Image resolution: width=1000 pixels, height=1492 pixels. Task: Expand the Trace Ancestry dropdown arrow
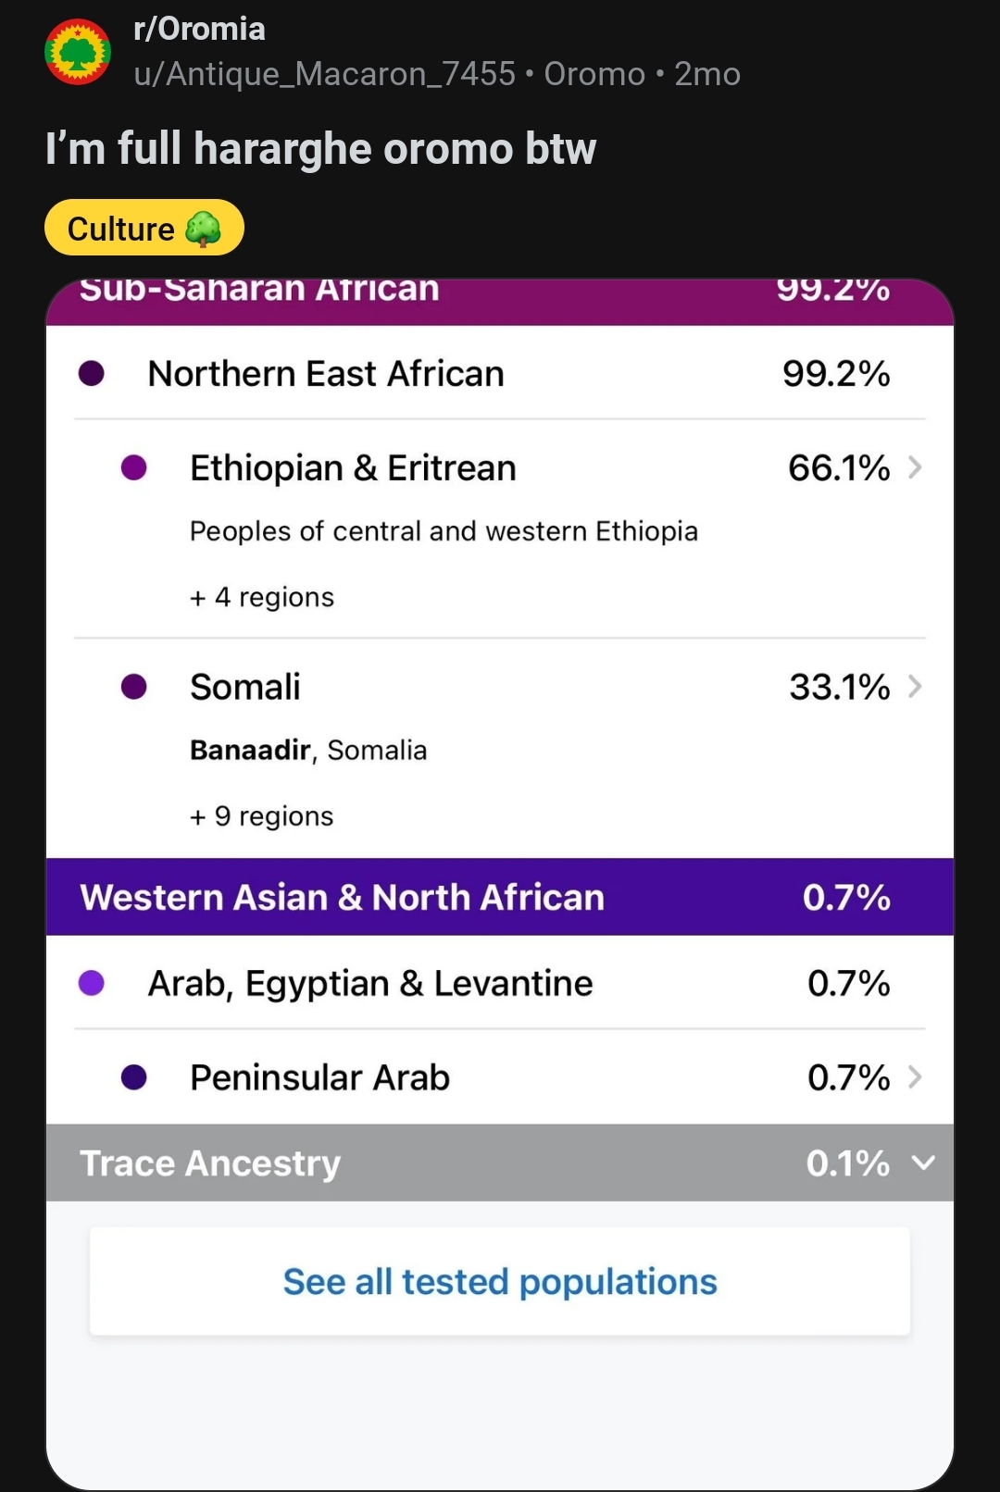pyautogui.click(x=923, y=1163)
